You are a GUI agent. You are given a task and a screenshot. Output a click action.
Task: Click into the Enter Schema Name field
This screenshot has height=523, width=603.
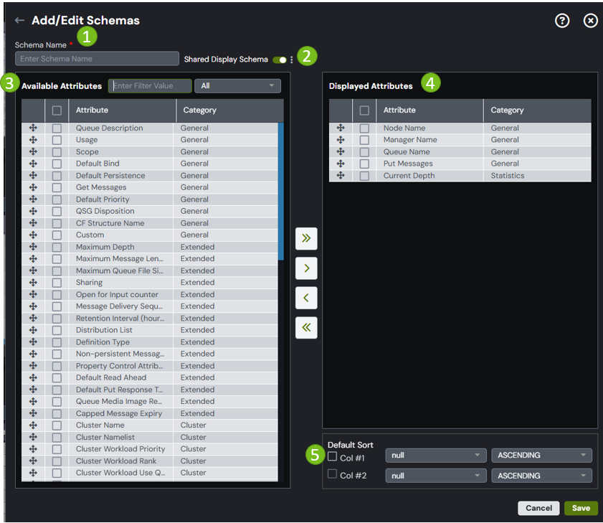(x=97, y=59)
